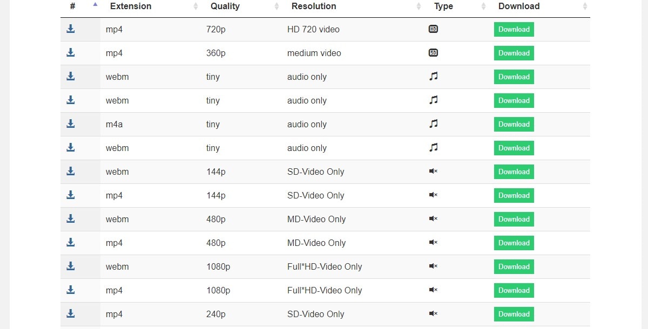Image resolution: width=648 pixels, height=329 pixels.
Task: Download the mp4 720p HD video
Action: tap(514, 29)
